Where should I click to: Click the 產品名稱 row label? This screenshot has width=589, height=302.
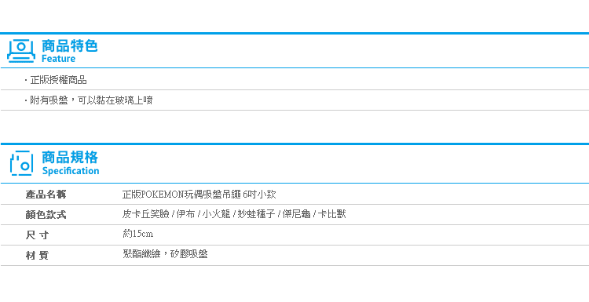click(x=46, y=195)
